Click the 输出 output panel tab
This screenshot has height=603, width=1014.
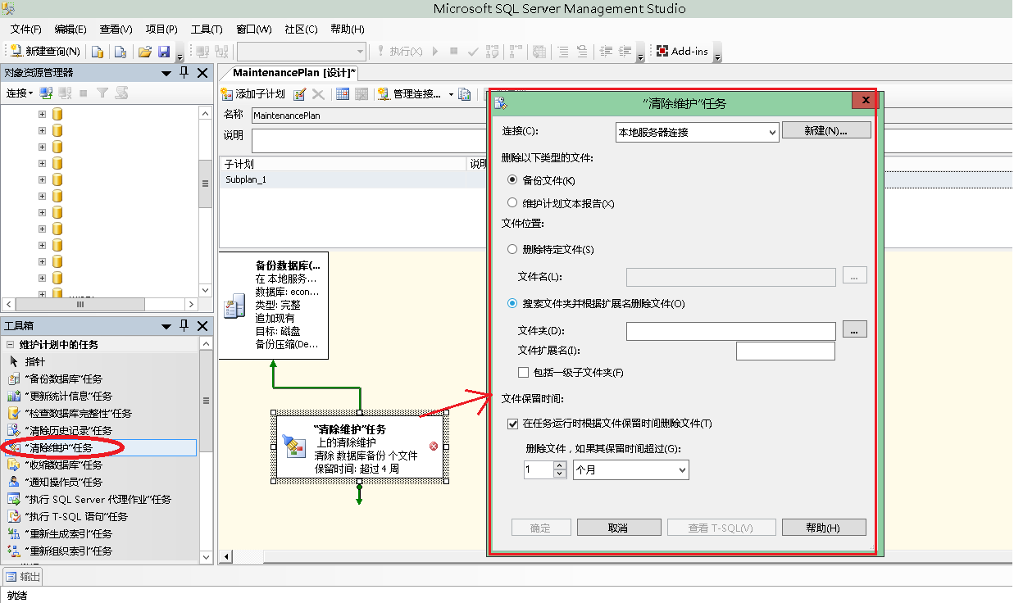(23, 576)
